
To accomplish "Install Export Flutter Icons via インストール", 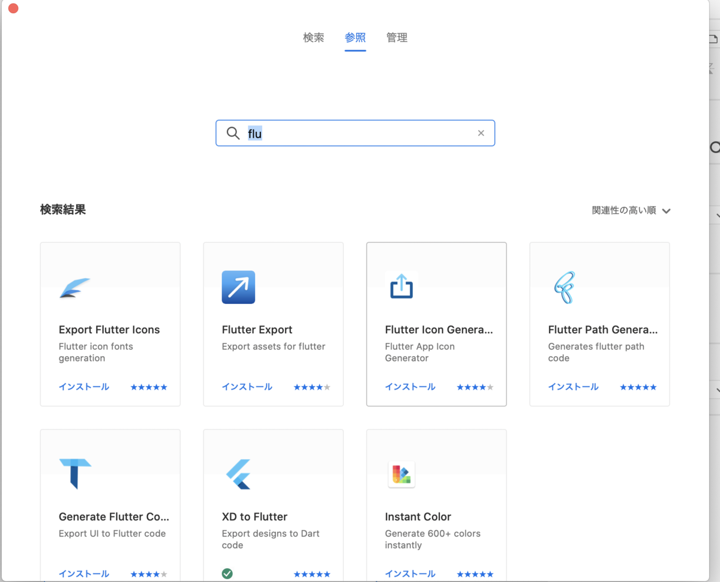I will coord(84,387).
